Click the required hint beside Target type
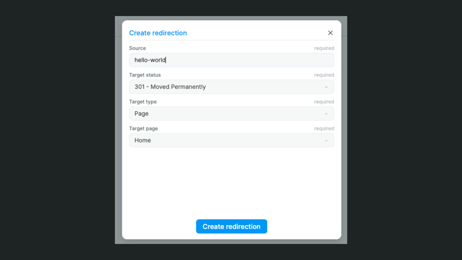The image size is (462, 260). [x=324, y=102]
